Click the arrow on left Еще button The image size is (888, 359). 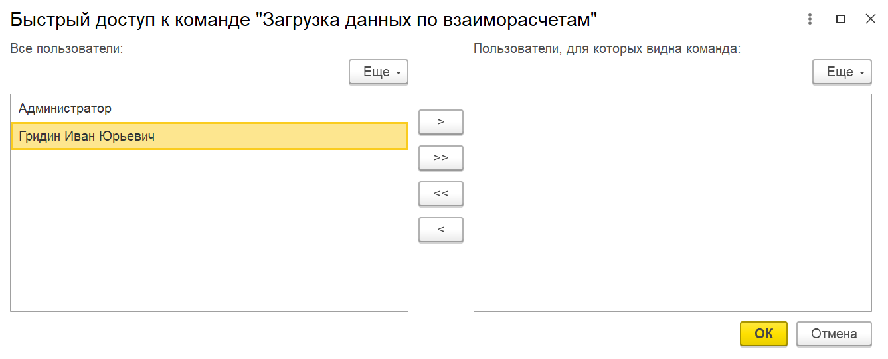pyautogui.click(x=398, y=73)
